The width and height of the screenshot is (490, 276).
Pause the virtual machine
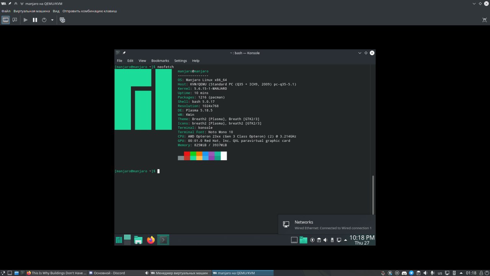click(35, 20)
